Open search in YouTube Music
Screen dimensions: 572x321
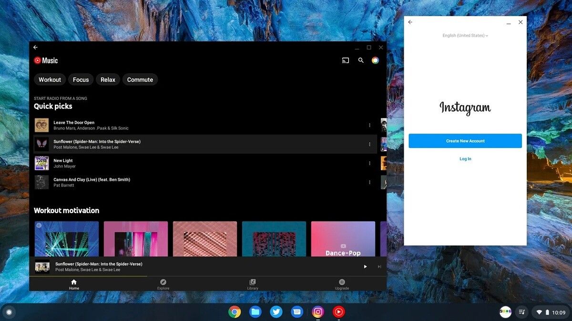coord(361,60)
